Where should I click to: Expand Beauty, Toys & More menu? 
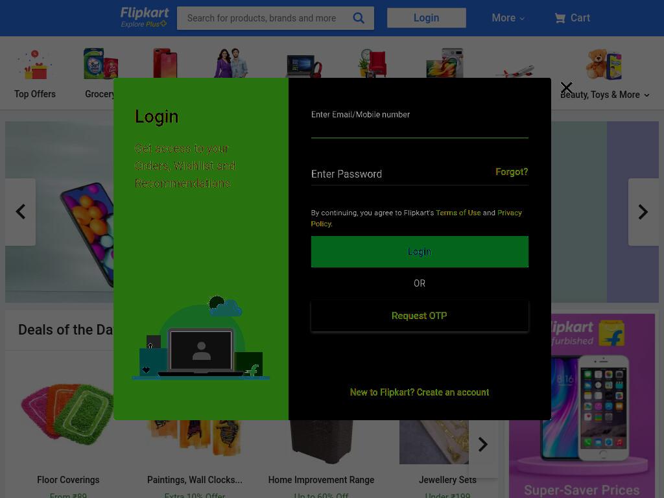pos(605,95)
